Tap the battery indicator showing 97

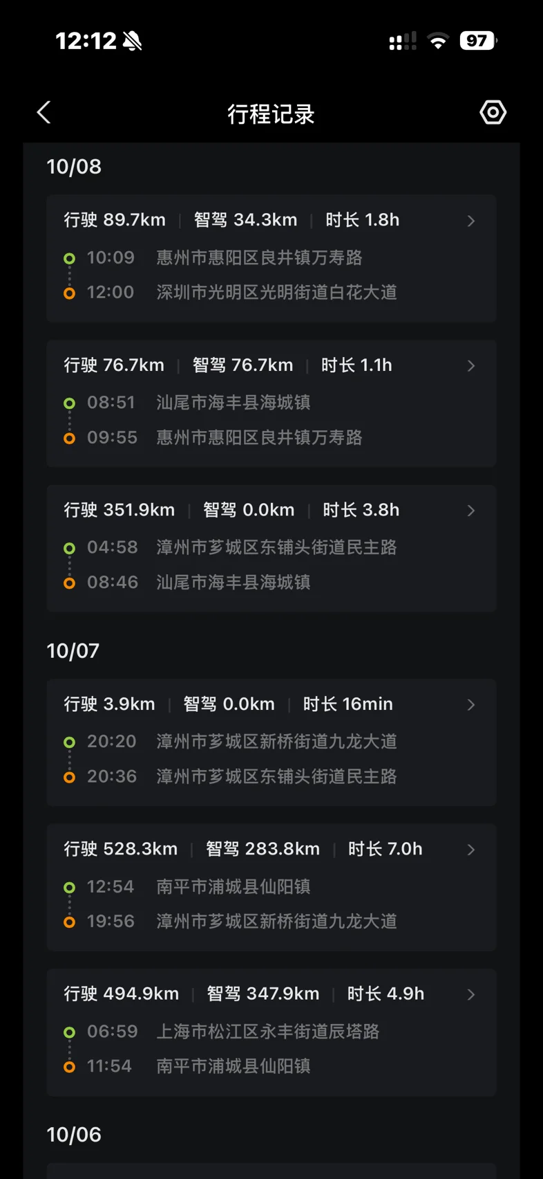[478, 41]
